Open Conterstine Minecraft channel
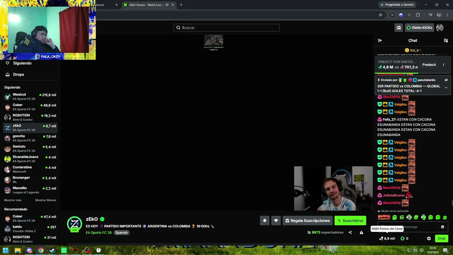This screenshot has width=453, height=255. pos(30,169)
